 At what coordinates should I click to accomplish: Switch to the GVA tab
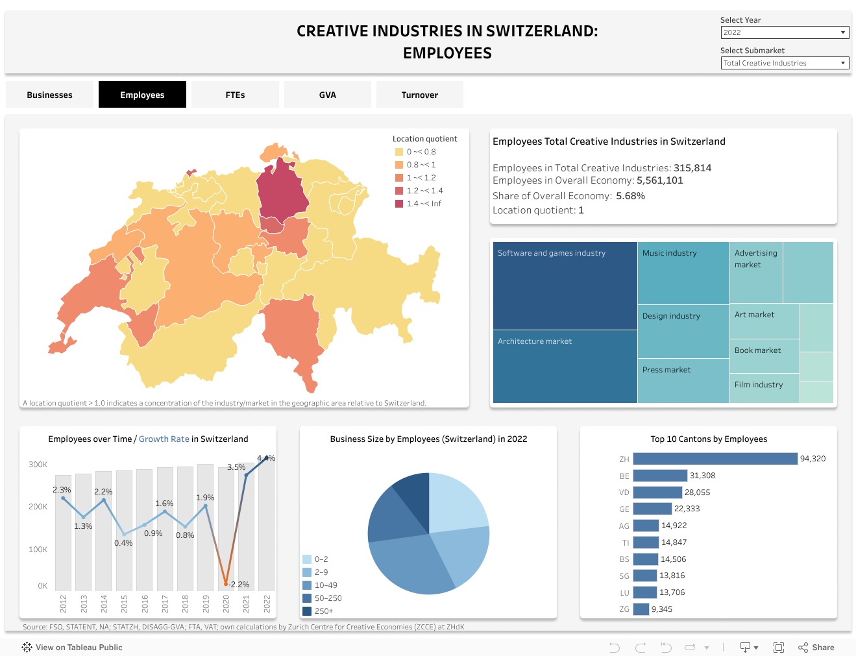[x=328, y=95]
